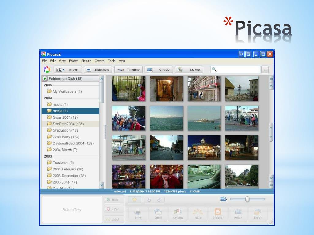This screenshot has width=314, height=235.
Task: Click the search magnifier icon
Action: pos(214,69)
